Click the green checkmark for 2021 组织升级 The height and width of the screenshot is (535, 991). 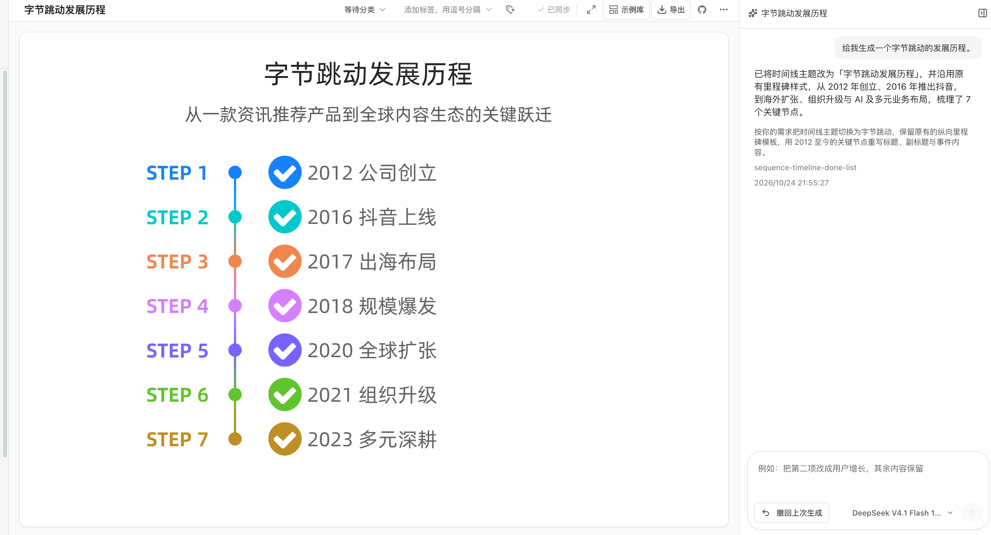pos(285,395)
